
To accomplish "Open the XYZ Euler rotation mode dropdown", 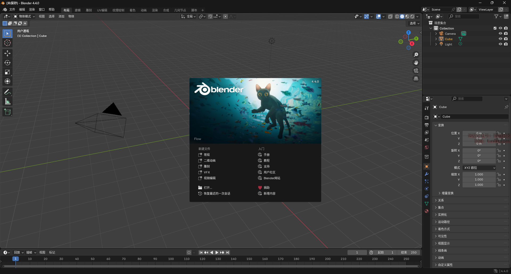I will tap(479, 168).
